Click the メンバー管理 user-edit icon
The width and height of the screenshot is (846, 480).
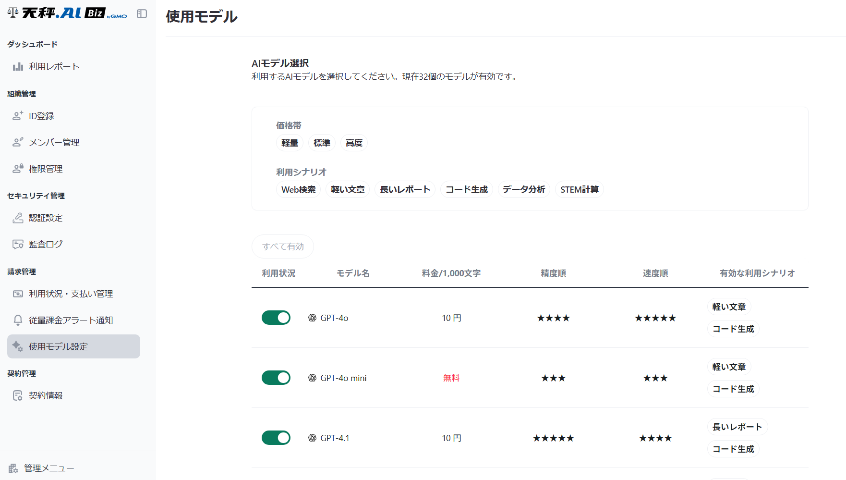tap(18, 142)
